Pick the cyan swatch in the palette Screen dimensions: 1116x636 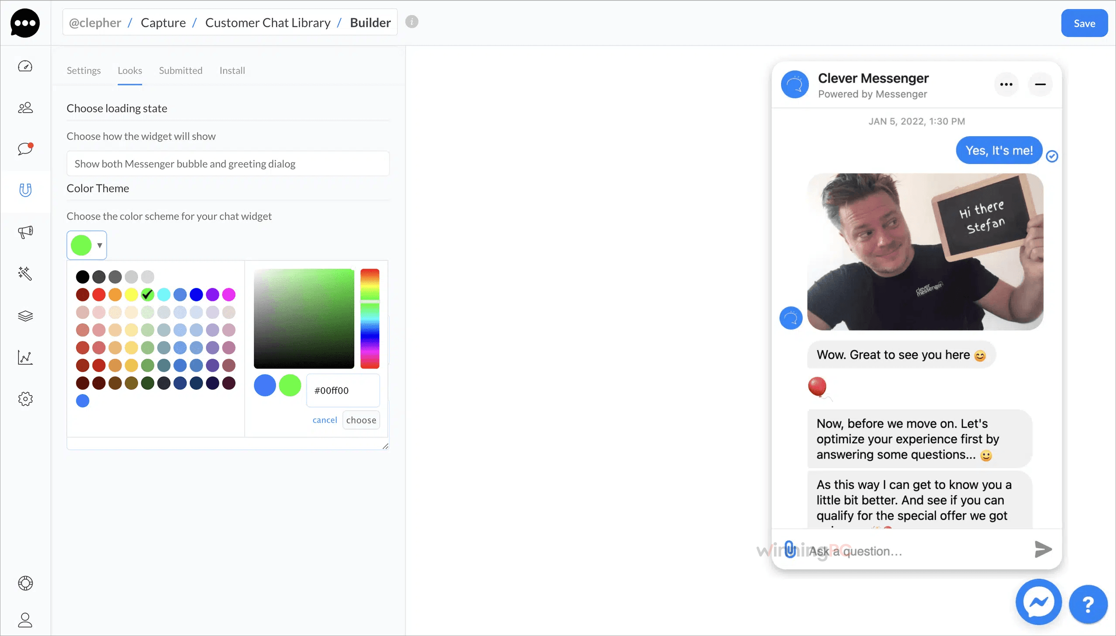(x=164, y=295)
